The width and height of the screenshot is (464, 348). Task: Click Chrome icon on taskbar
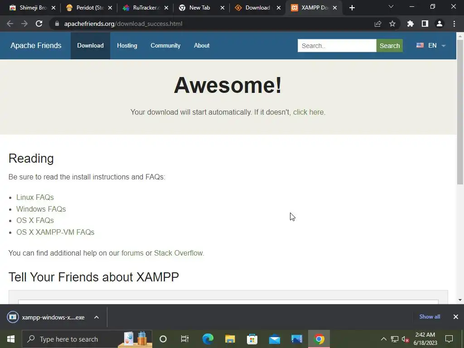pos(319,339)
